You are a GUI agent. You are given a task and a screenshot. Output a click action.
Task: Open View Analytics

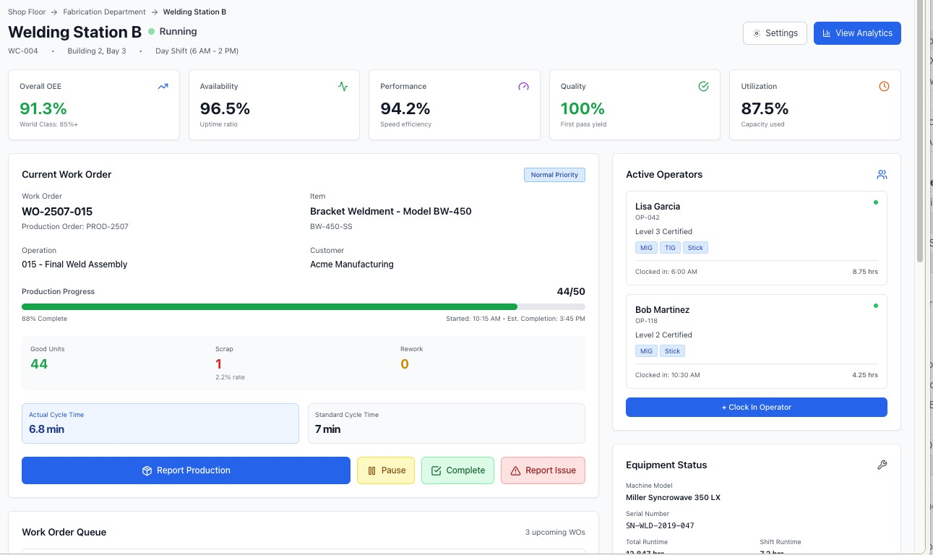(857, 33)
